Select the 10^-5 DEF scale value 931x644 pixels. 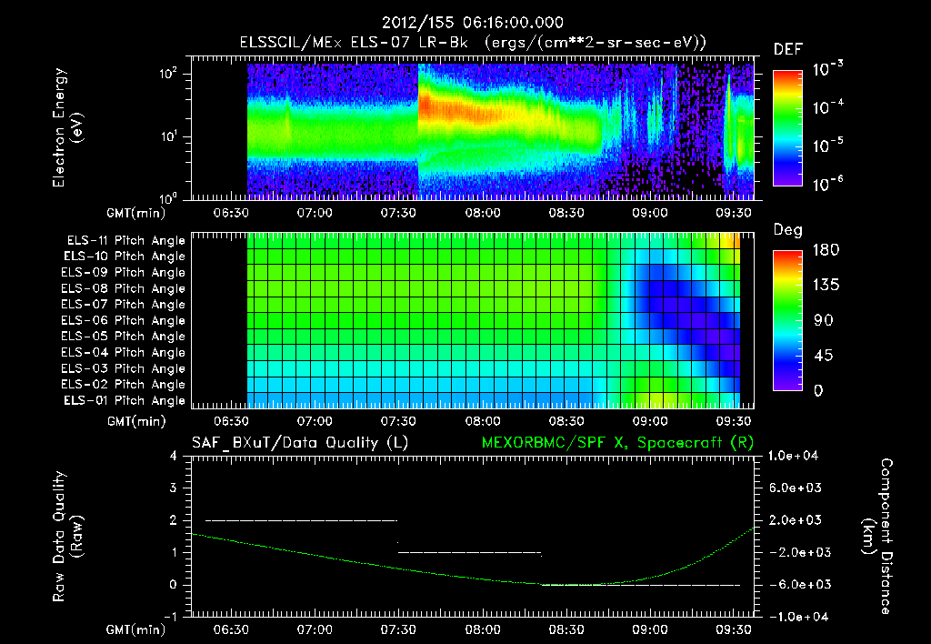coord(827,146)
